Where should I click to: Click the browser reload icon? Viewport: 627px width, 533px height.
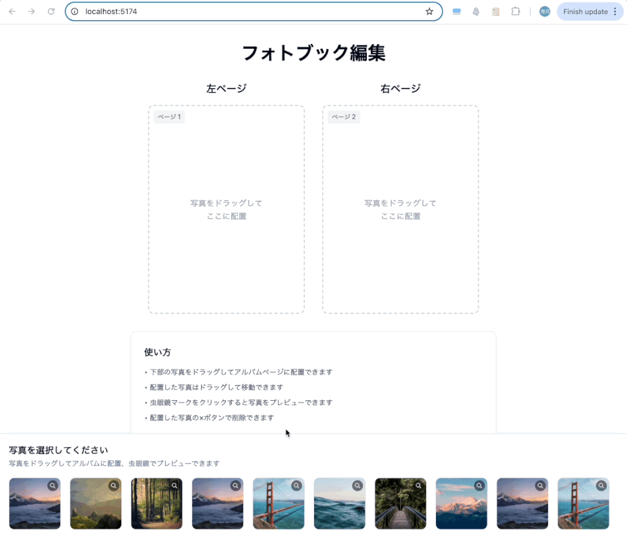tap(51, 11)
